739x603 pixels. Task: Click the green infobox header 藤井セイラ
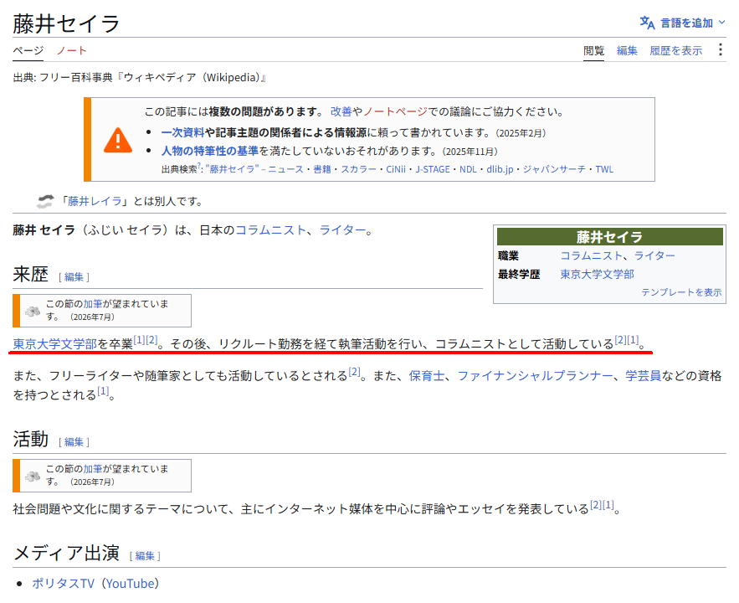(x=609, y=237)
